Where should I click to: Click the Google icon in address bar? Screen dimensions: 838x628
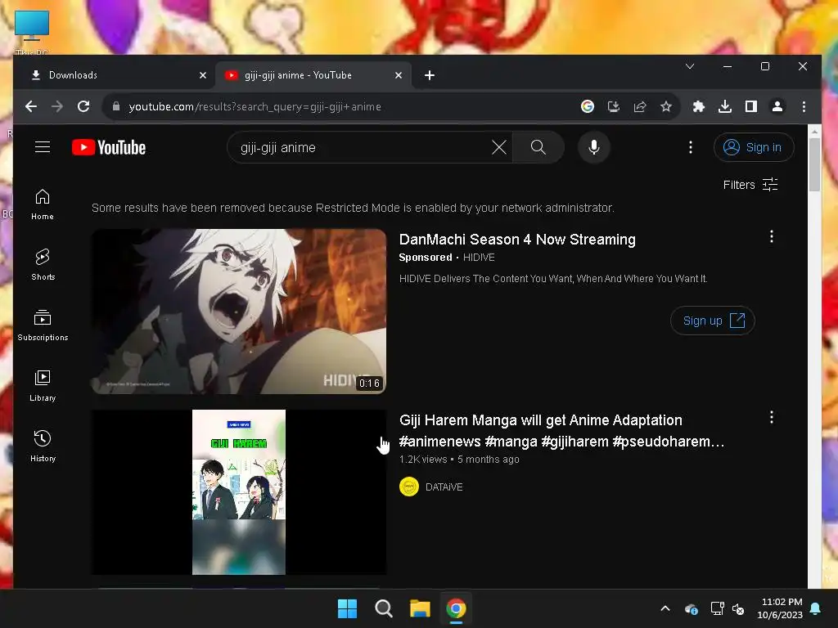pyautogui.click(x=588, y=106)
